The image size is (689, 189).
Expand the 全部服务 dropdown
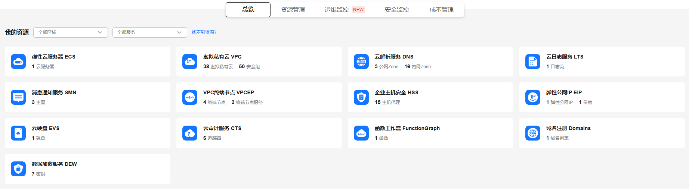click(150, 32)
